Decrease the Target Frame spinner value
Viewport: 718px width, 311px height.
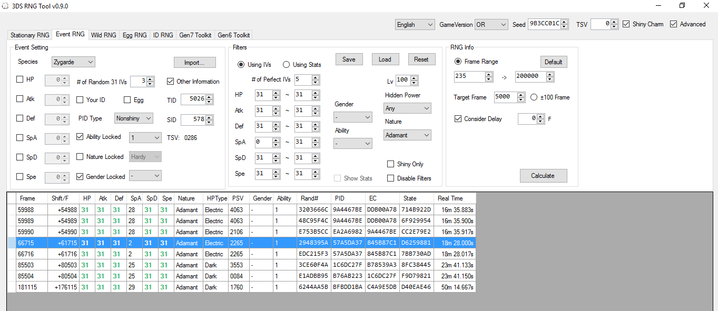(521, 100)
